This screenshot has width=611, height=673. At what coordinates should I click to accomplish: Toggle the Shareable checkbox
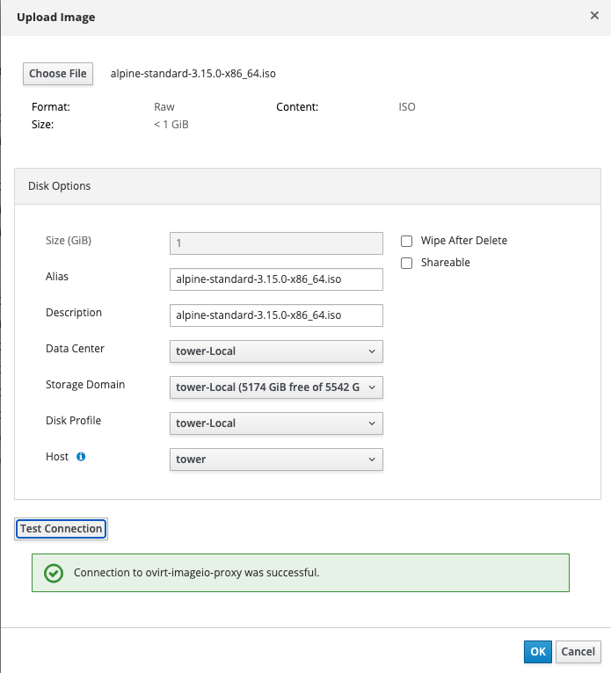point(407,263)
